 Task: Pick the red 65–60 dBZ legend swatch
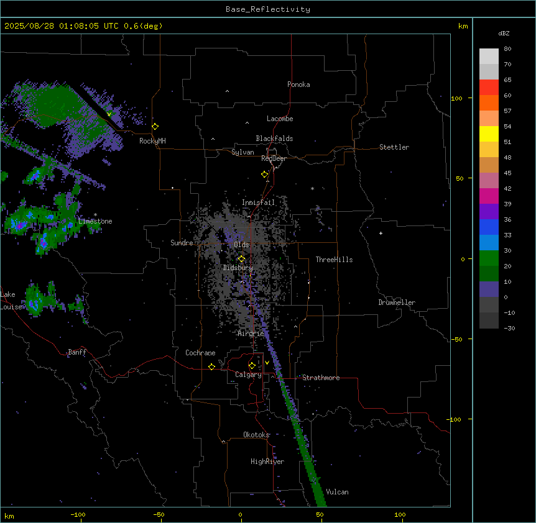coord(489,88)
